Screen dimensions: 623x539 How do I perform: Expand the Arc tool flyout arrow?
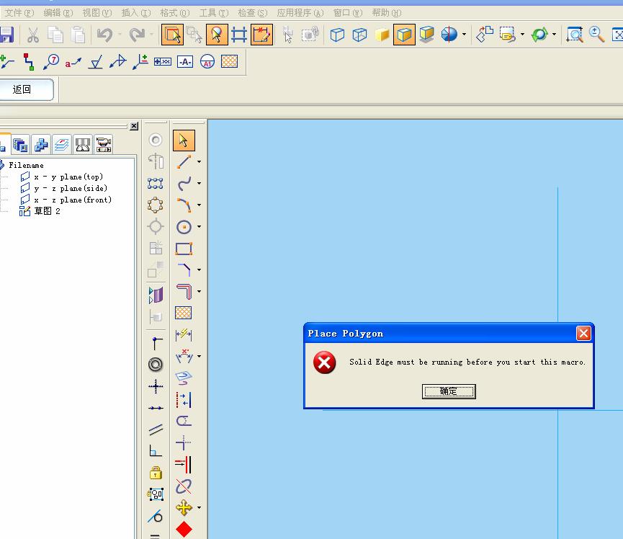click(199, 205)
